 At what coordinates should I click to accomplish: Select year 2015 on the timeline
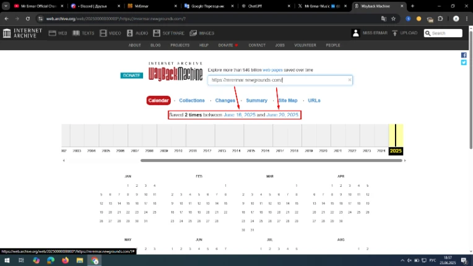[x=251, y=150]
